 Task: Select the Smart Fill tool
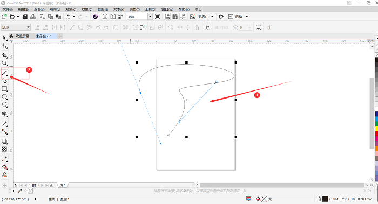click(4, 175)
